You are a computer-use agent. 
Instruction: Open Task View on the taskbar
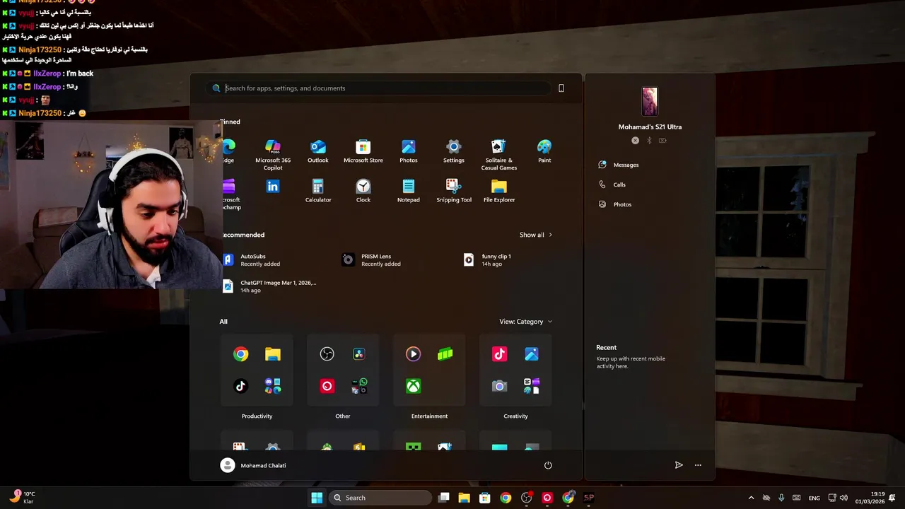pos(443,498)
